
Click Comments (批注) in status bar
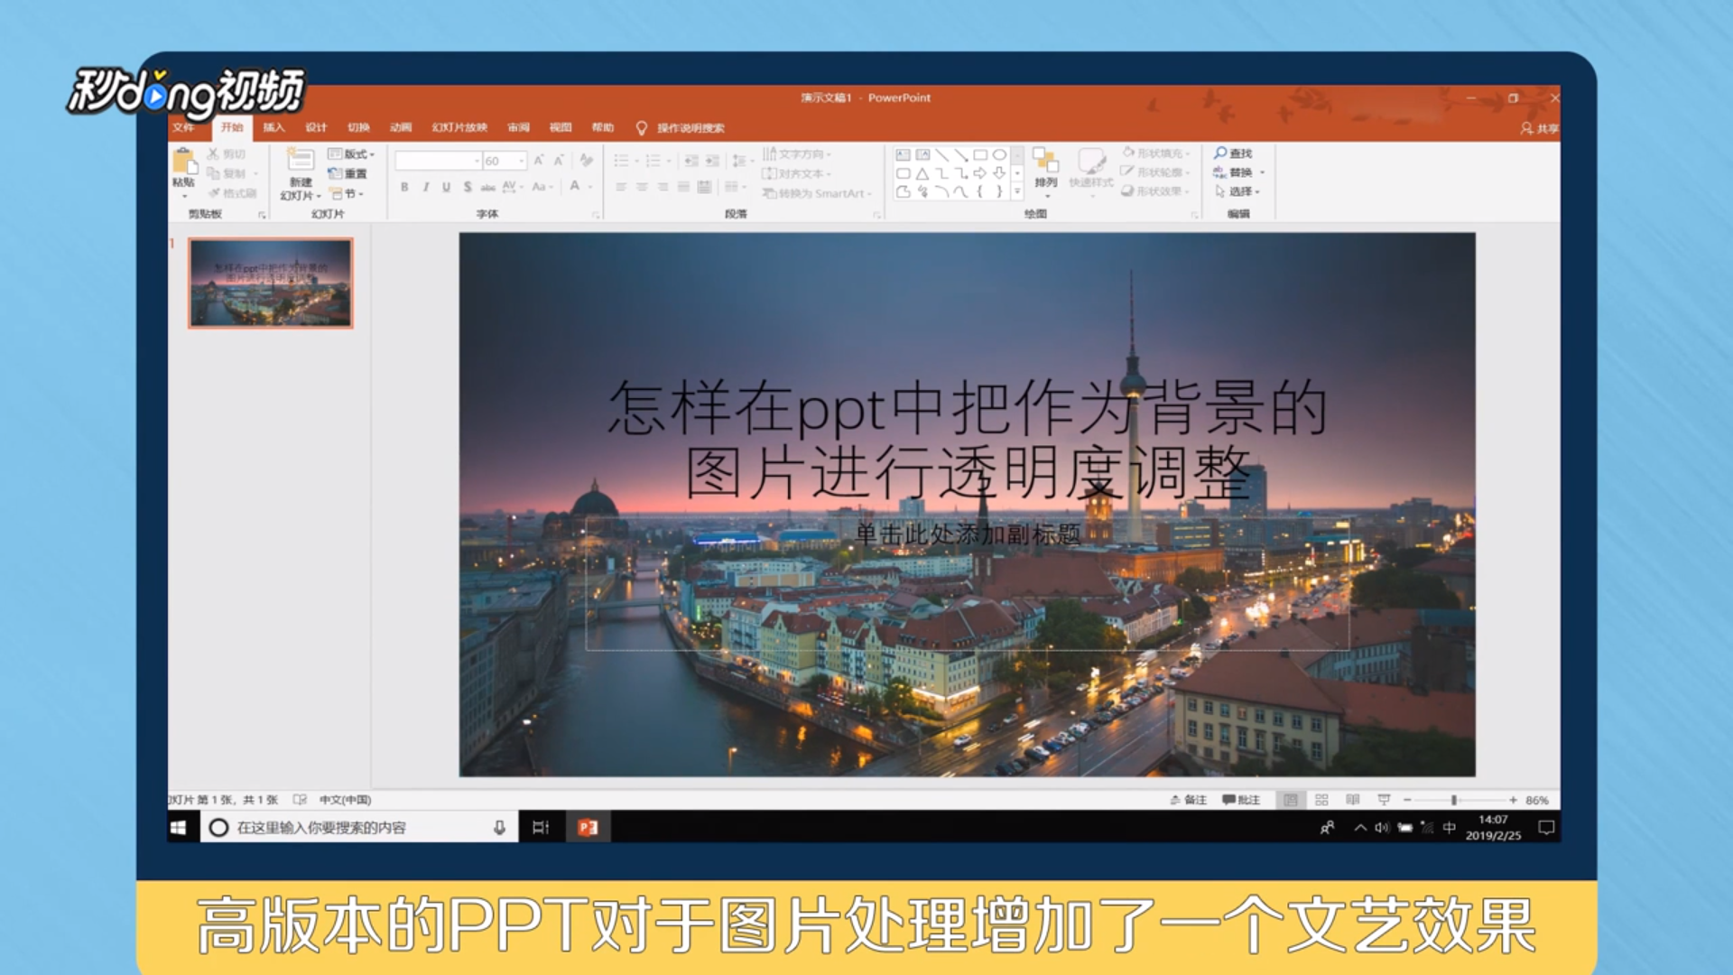point(1242,800)
